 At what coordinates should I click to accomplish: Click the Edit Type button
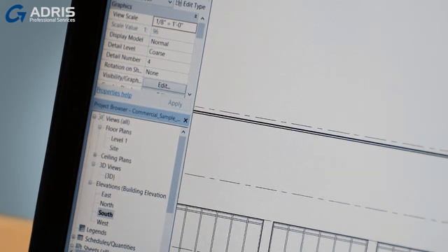(x=190, y=5)
